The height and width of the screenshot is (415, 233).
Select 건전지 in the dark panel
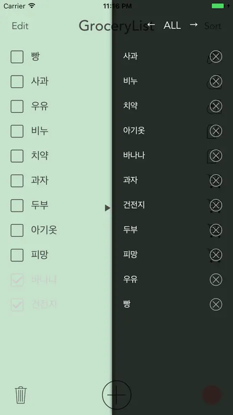click(134, 205)
